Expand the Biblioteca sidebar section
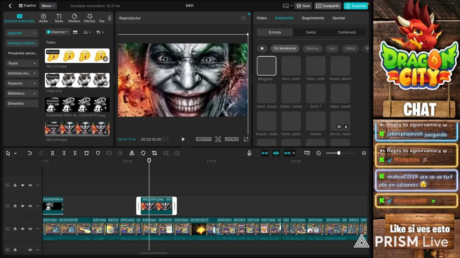 tap(22, 93)
